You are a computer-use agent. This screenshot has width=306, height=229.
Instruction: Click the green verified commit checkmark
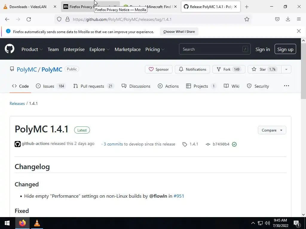pos(234,144)
